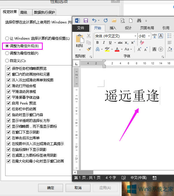Apply superscript formatting
The width and height of the screenshot is (174, 196).
pos(133,43)
